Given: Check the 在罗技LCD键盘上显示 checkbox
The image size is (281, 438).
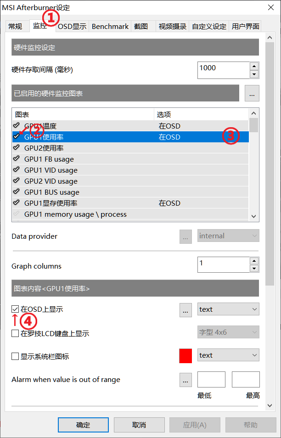Looking at the screenshot, I should (x=15, y=333).
